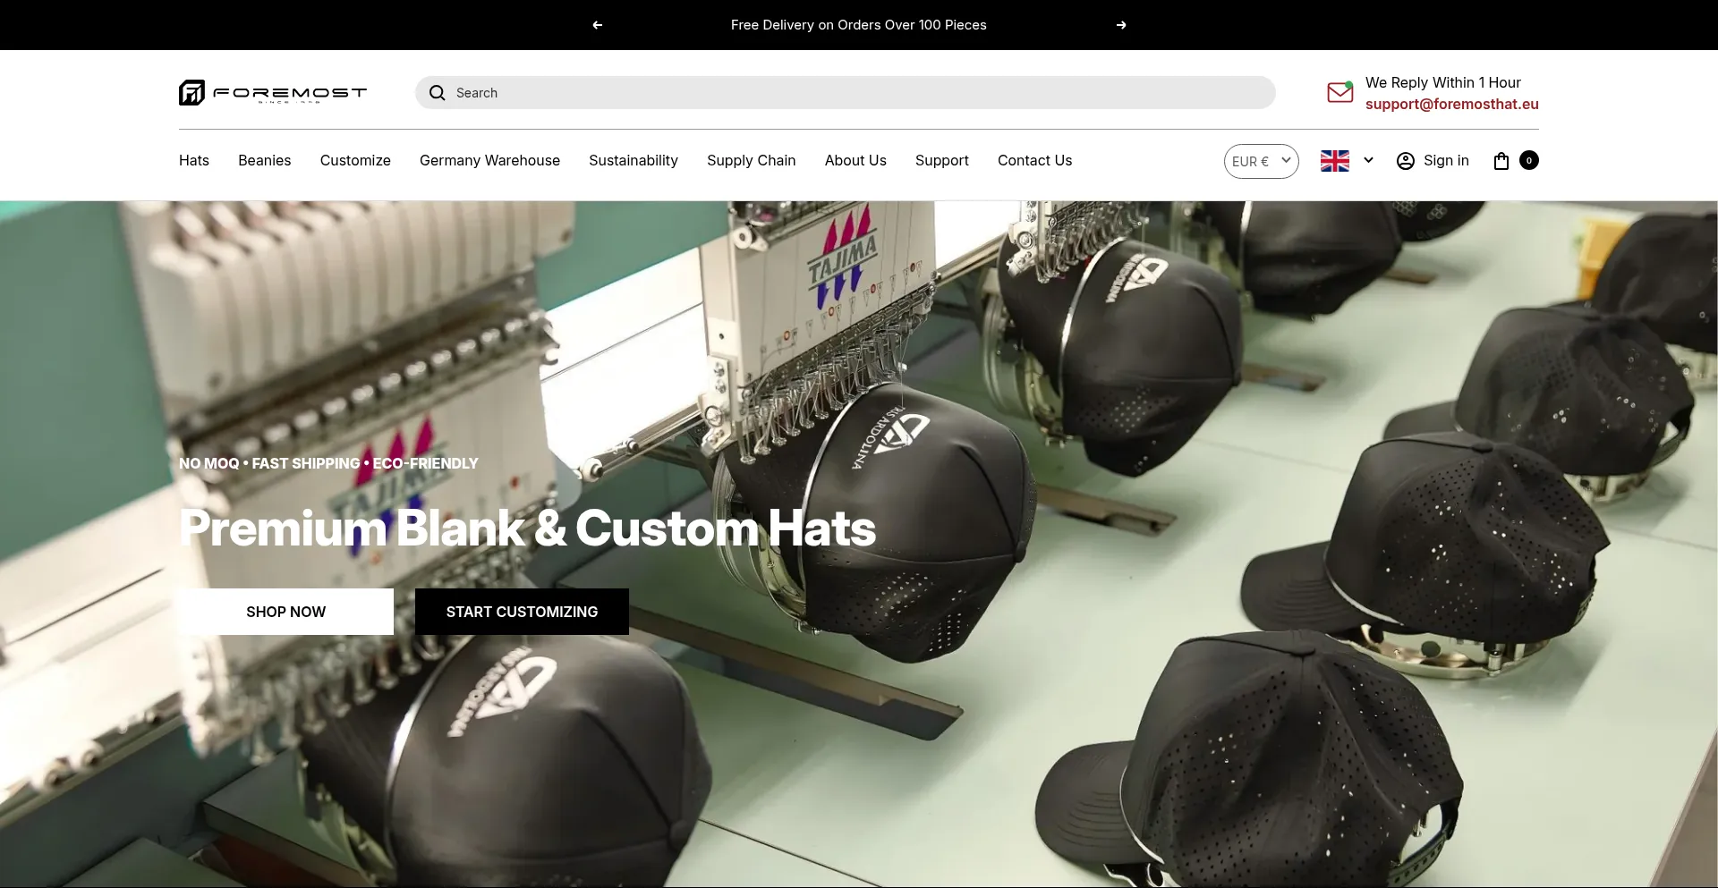
Task: Click the next announcement arrow
Action: coord(1121,25)
